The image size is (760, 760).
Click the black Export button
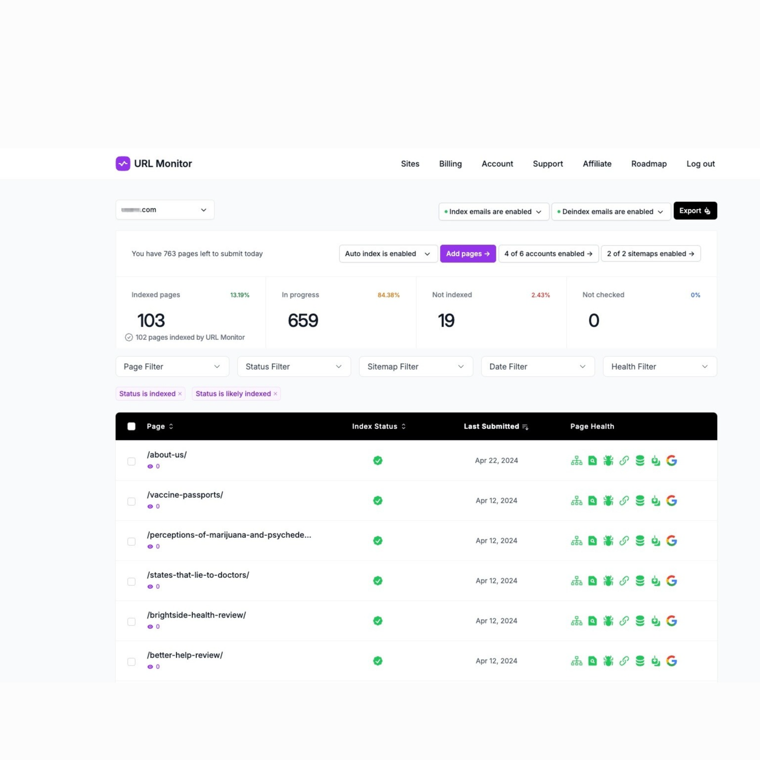coord(695,211)
